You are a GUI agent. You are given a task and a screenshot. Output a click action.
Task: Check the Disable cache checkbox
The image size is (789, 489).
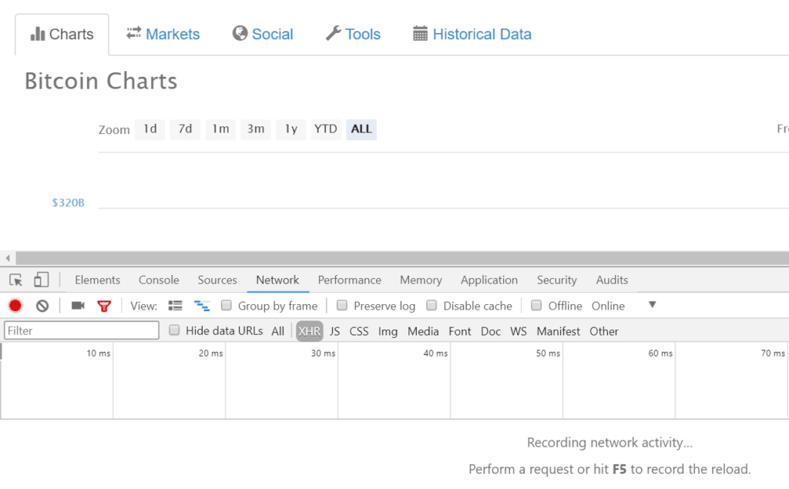432,306
